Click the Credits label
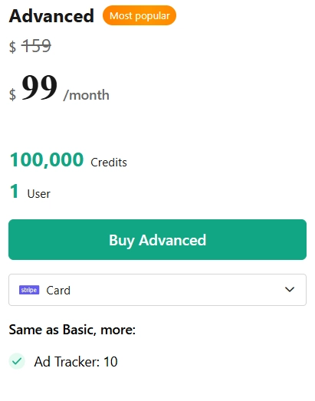Image resolution: width=315 pixels, height=401 pixels. (109, 163)
